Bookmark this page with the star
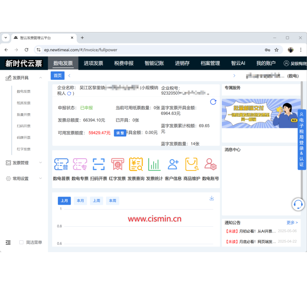This screenshot has width=307, height=285. pyautogui.click(x=276, y=50)
